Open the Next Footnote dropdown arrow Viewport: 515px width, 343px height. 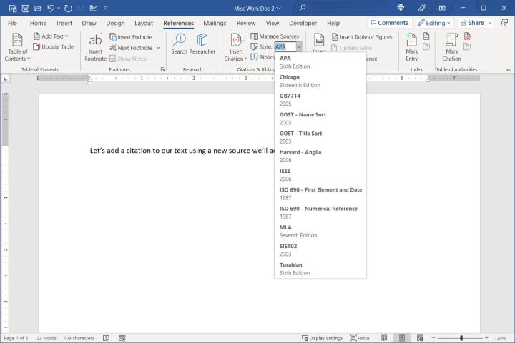tap(157, 48)
